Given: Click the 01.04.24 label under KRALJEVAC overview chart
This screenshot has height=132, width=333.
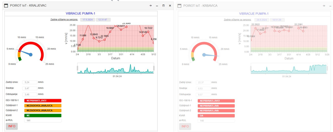Looking at the screenshot, I should point(117,76).
